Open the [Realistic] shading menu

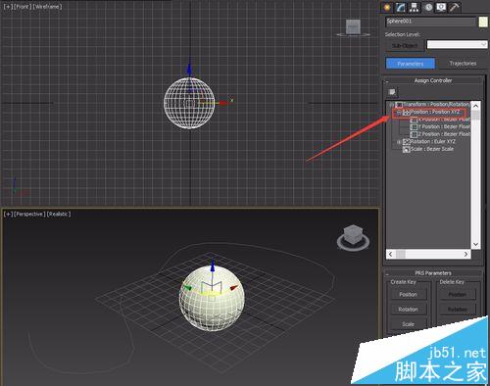59,215
